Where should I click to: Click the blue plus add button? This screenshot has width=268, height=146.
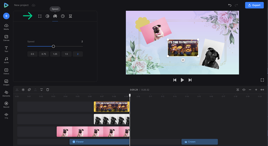pyautogui.click(x=6, y=16)
